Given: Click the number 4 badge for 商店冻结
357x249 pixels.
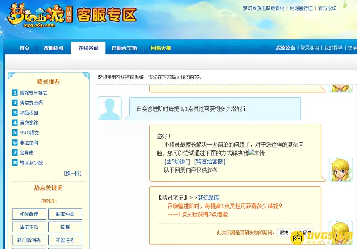Looking at the screenshot, I should (15, 123).
